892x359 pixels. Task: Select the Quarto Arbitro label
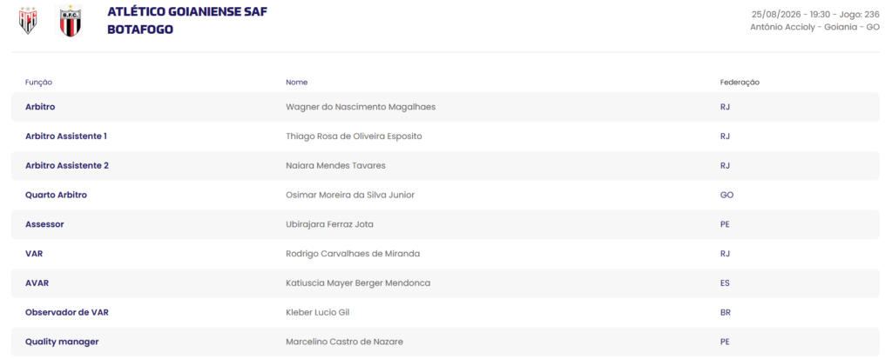tap(57, 195)
